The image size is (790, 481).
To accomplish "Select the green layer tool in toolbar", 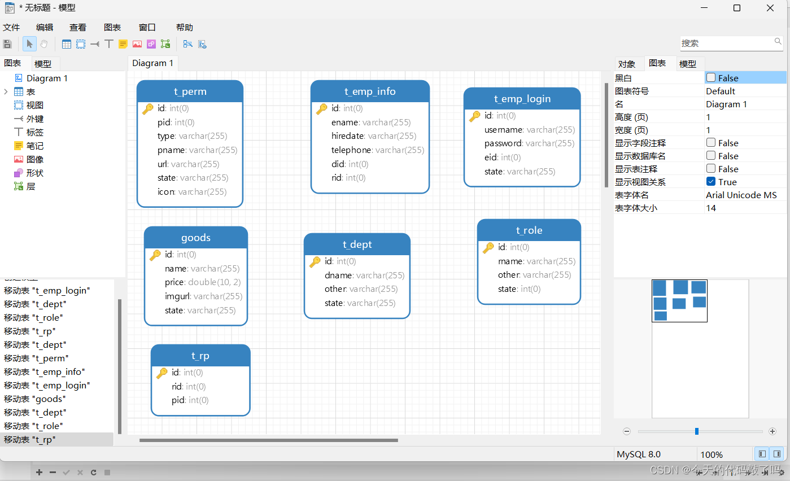I will tap(165, 44).
